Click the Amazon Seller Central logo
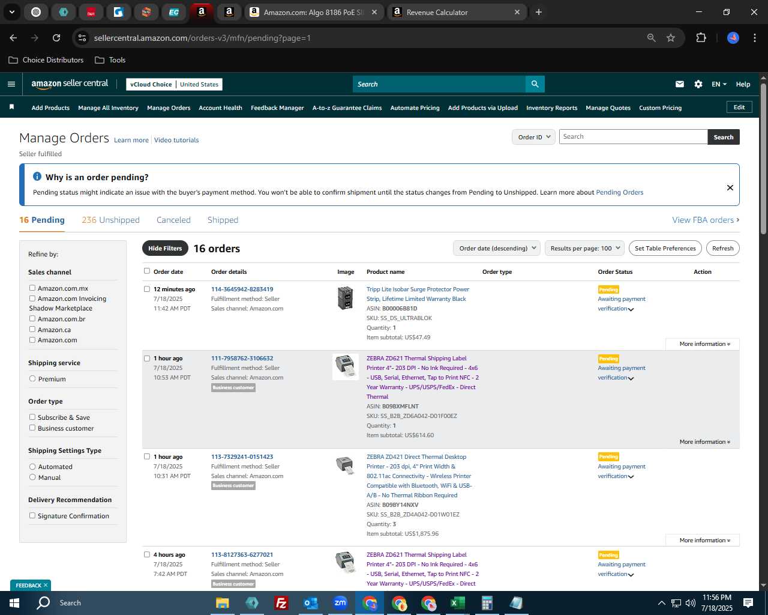 point(70,84)
